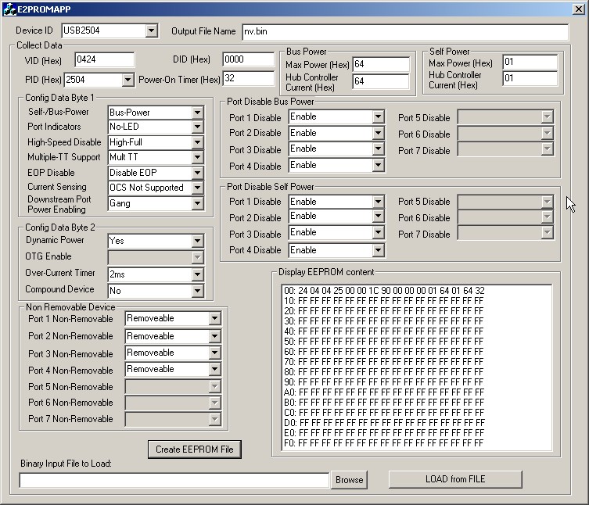Click Bus Power Hub Controller Current field
The height and width of the screenshot is (505, 589).
381,81
